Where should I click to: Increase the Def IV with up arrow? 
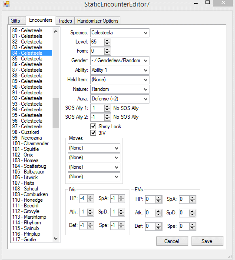click(90, 224)
